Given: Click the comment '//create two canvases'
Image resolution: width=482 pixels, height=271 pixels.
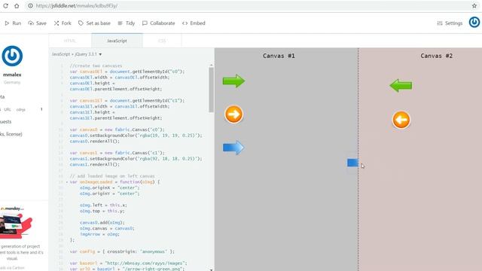Looking at the screenshot, I should tap(96, 65).
